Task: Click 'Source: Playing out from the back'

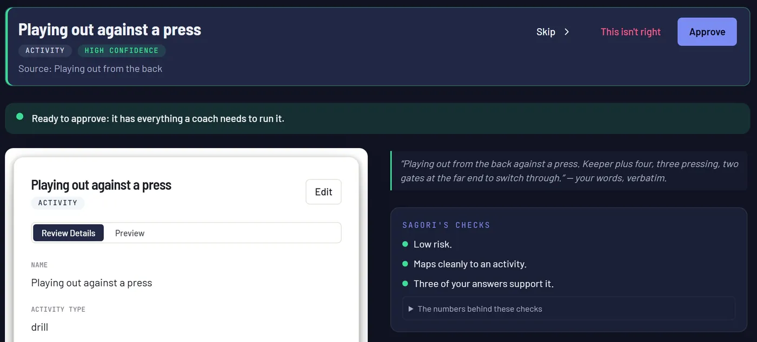Action: (x=90, y=69)
